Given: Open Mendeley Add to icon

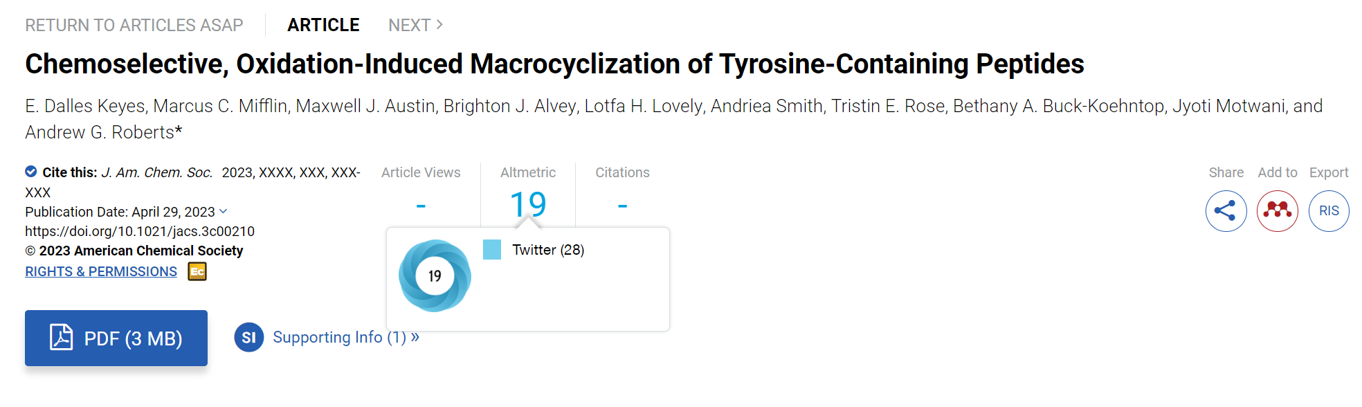Looking at the screenshot, I should coord(1278,211).
